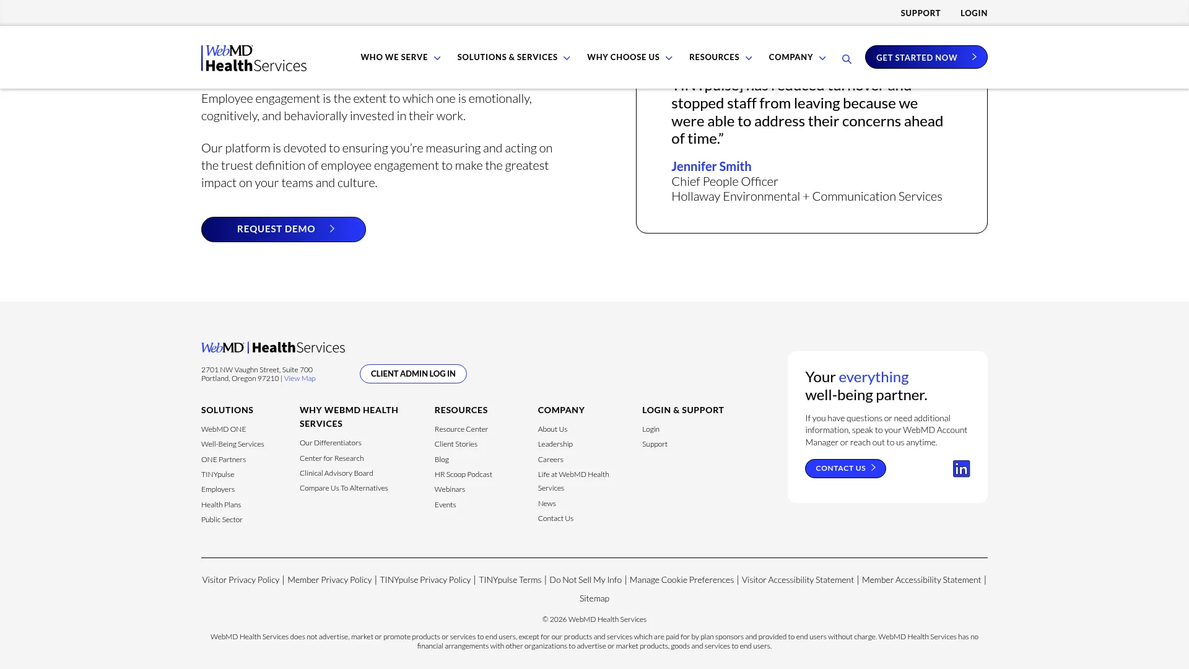The width and height of the screenshot is (1189, 669).
Task: Click the WebMD Health Services header logo
Action: click(254, 58)
